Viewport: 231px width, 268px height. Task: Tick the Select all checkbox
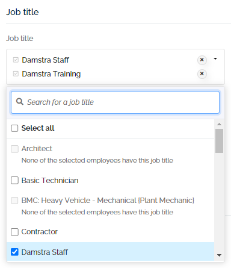coord(14,128)
